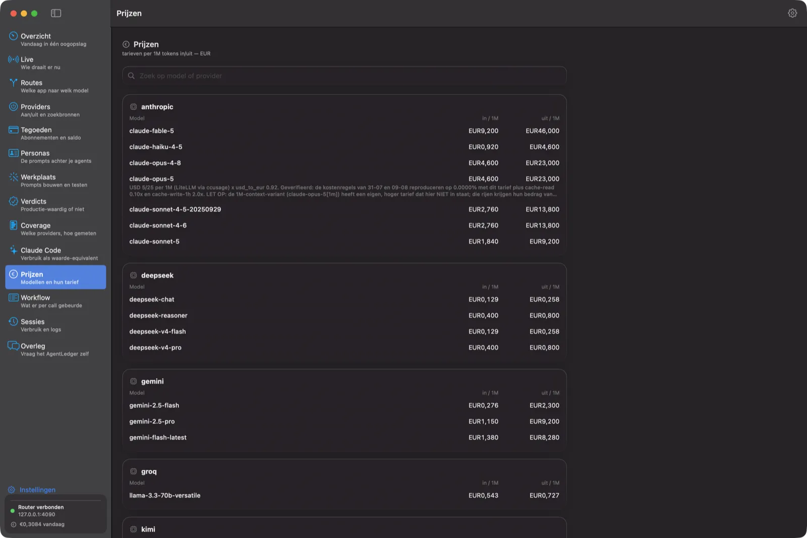Viewport: 807px width, 538px height.
Task: Go to Live section
Action: [55, 63]
